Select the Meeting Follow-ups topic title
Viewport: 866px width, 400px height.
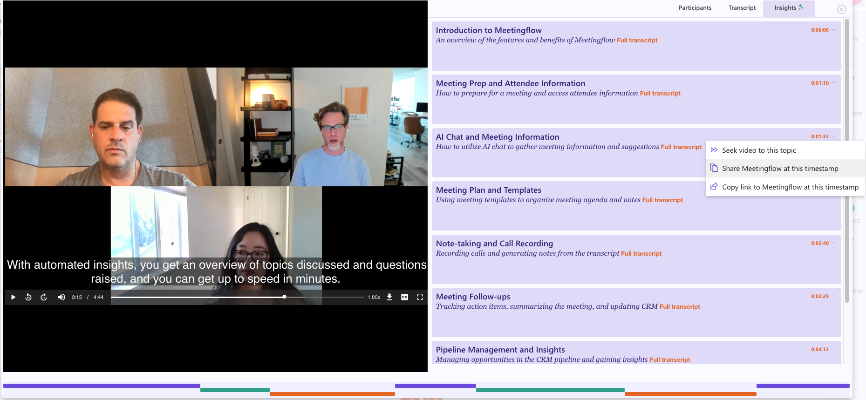473,297
